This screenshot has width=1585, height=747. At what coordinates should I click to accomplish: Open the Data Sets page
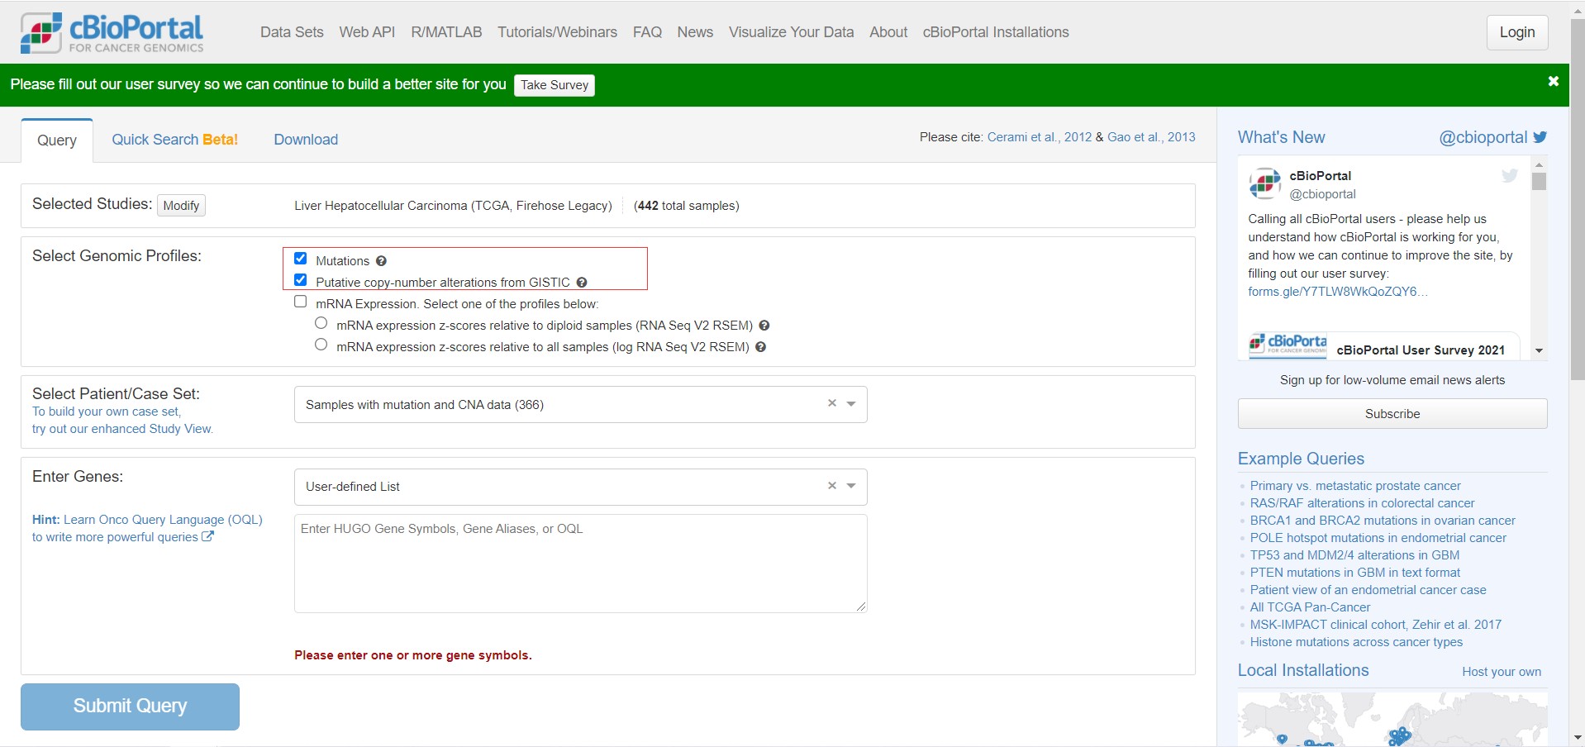pyautogui.click(x=292, y=32)
